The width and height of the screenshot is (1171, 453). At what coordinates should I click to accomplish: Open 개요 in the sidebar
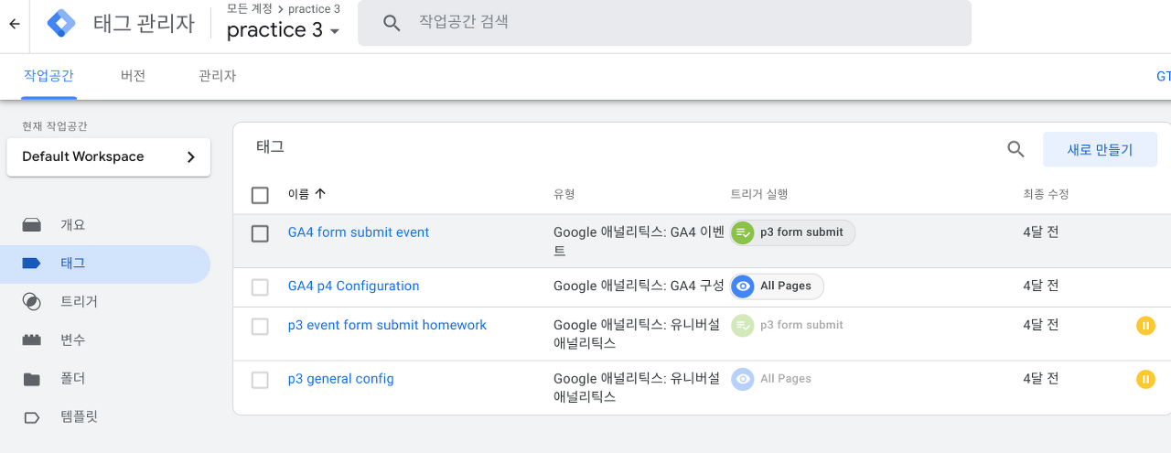pyautogui.click(x=105, y=225)
